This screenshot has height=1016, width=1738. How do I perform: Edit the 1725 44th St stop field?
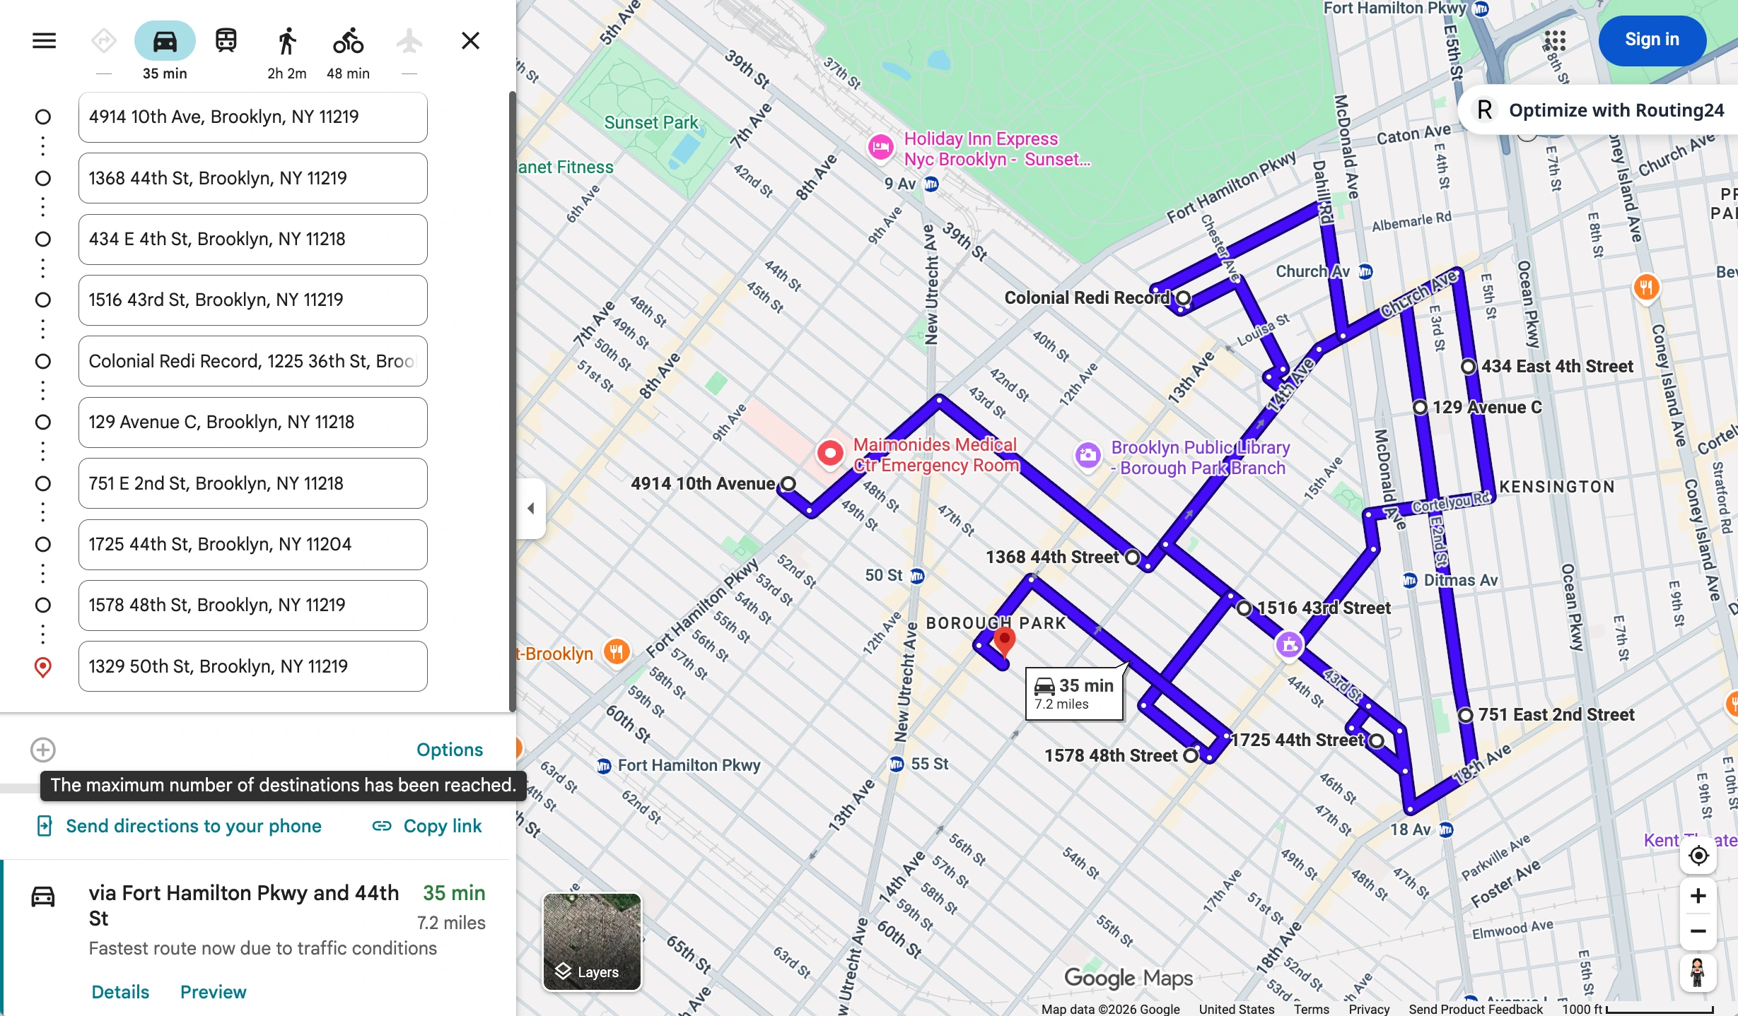(x=252, y=544)
